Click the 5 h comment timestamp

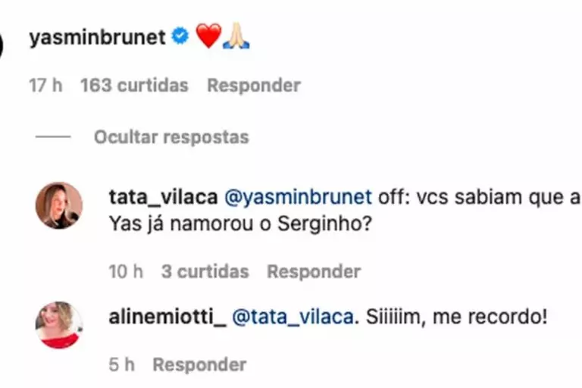(x=122, y=365)
